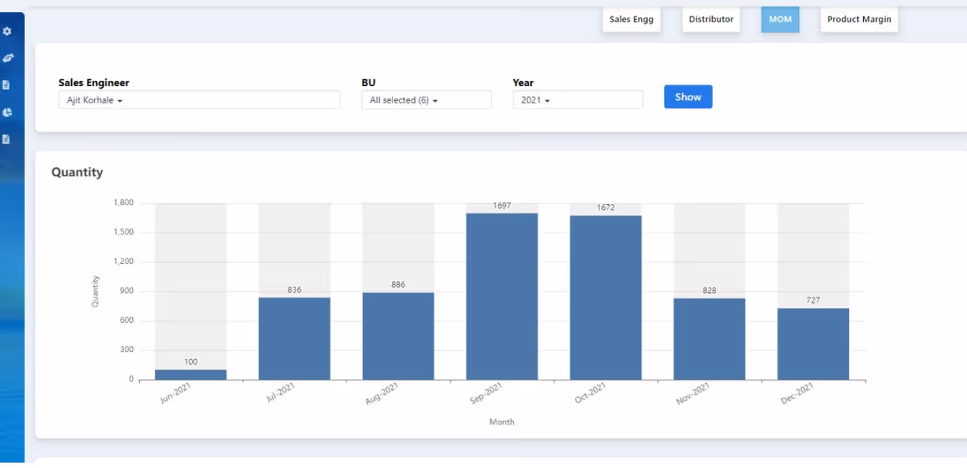
Task: Open the Sales Engineer dropdown showing Ajit Korhale
Action: (199, 100)
